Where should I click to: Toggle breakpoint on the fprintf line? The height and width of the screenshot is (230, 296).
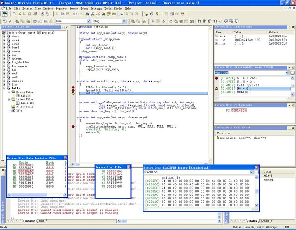(73, 90)
